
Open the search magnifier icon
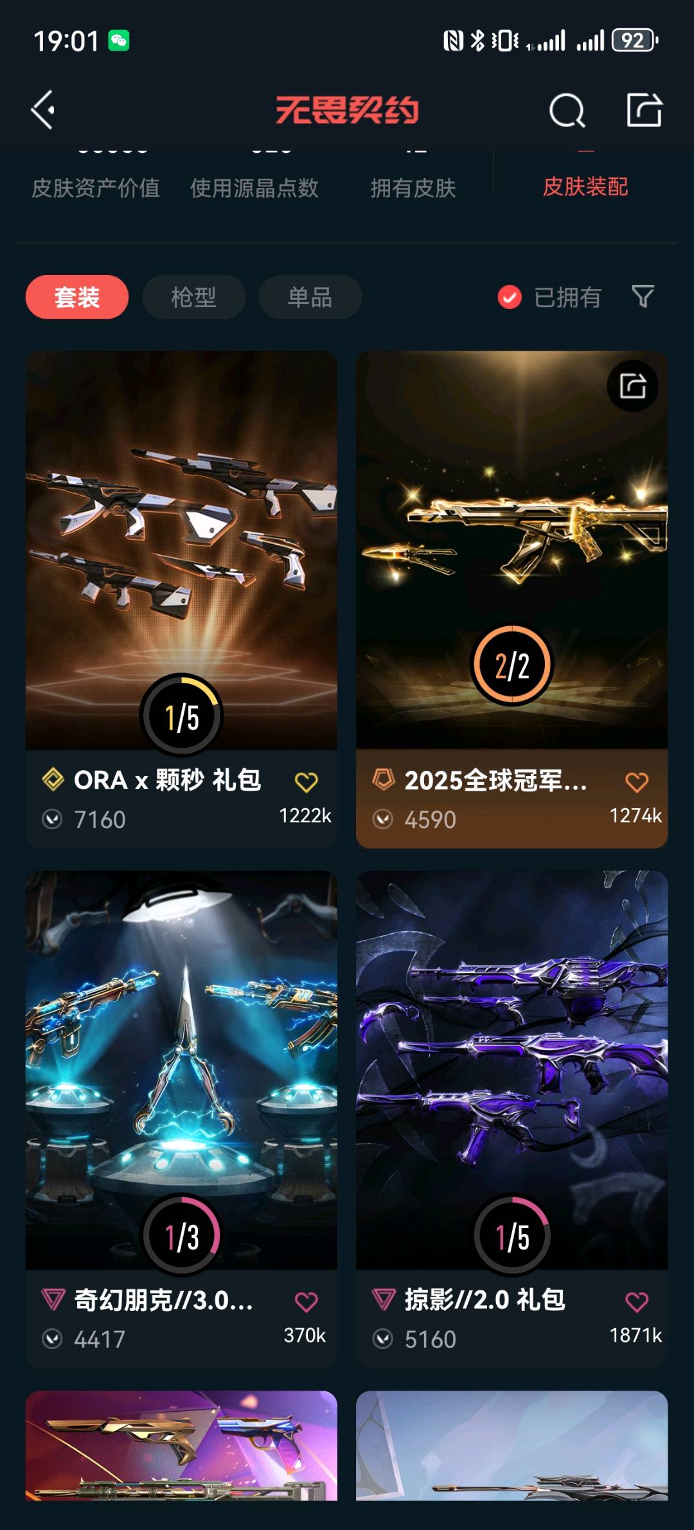coord(567,110)
